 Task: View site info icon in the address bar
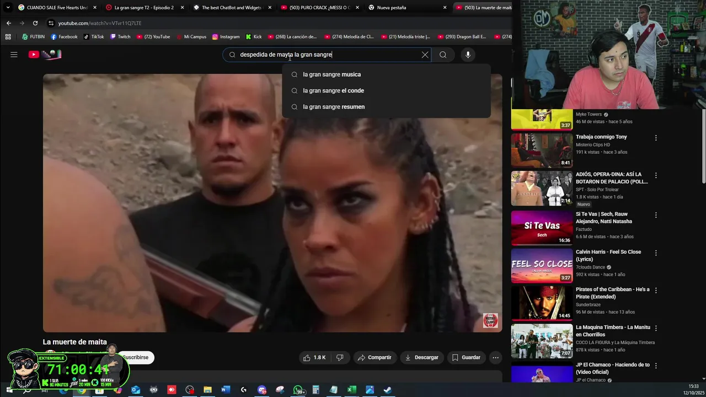click(x=51, y=23)
